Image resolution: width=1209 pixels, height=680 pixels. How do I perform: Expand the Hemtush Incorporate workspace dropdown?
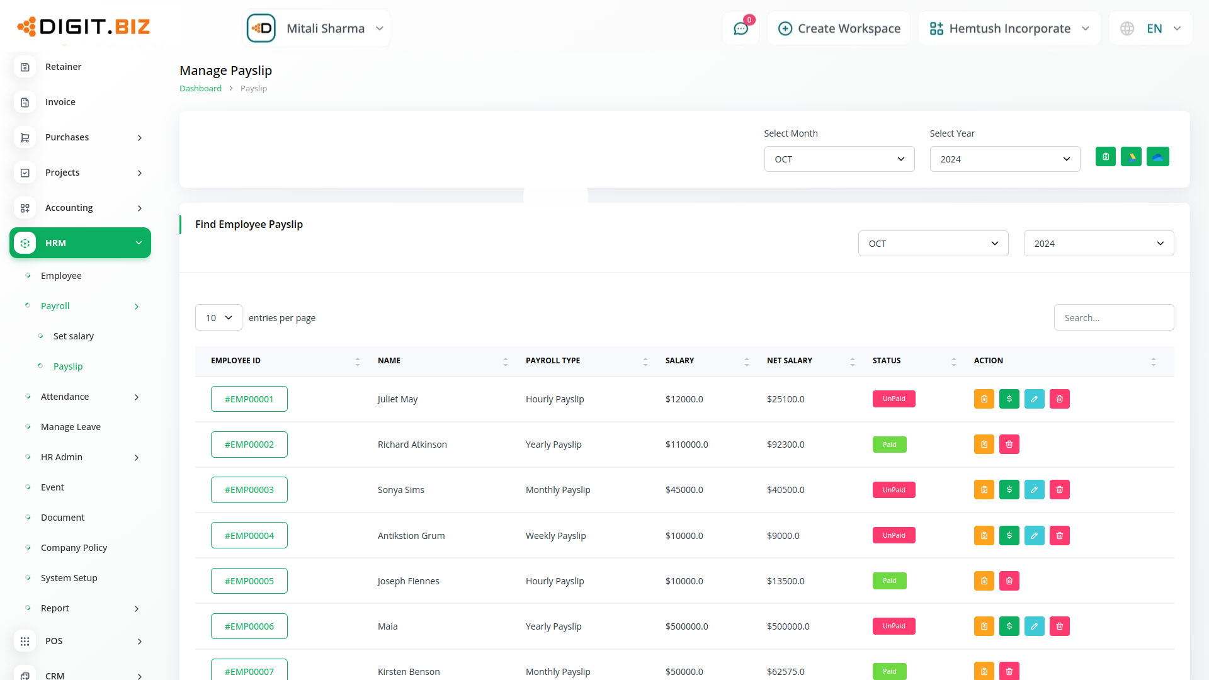click(1009, 28)
